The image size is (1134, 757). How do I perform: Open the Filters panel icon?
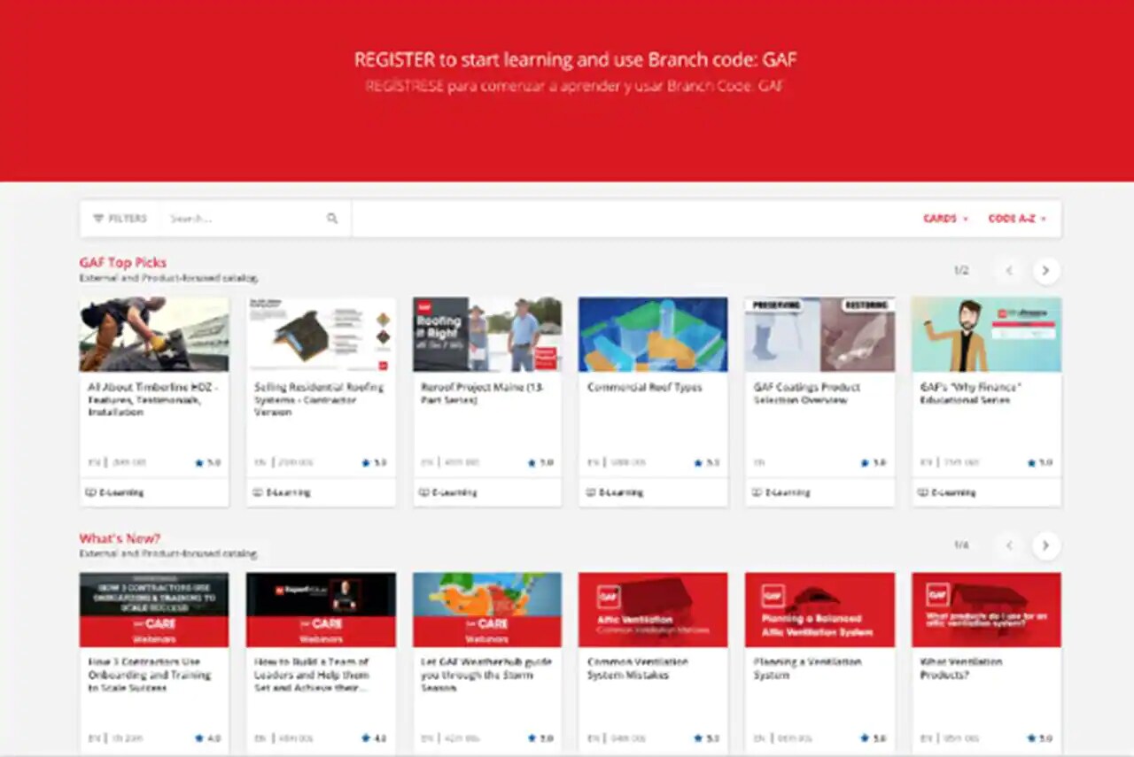pos(98,219)
